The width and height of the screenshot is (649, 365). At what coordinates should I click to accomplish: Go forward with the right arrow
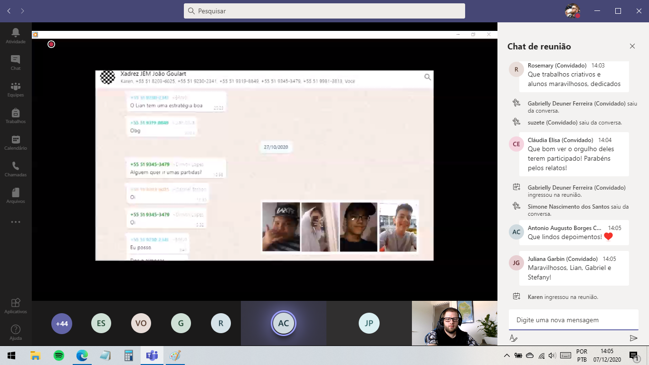(22, 10)
